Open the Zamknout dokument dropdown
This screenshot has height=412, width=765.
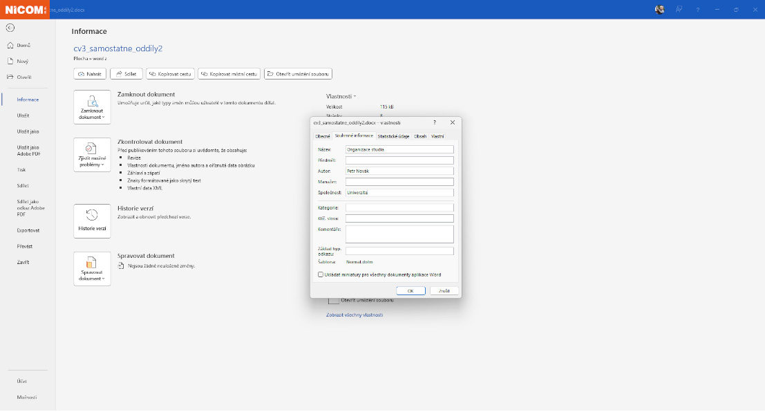92,107
